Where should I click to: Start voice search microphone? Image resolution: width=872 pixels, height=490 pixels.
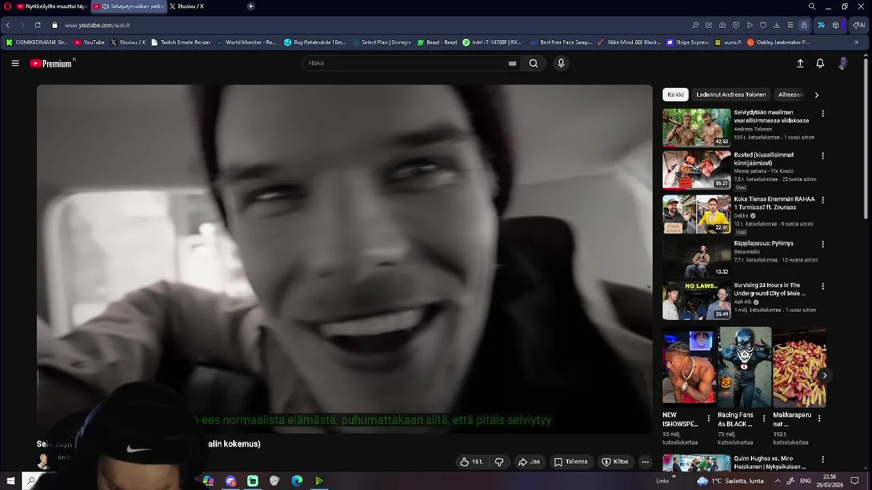561,63
